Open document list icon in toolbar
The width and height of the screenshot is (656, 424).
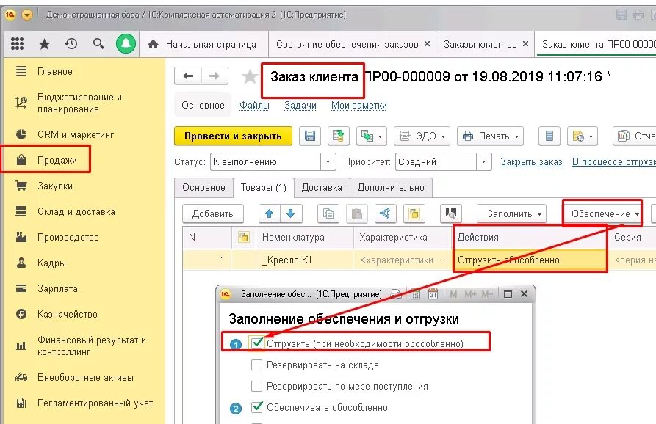coord(549,136)
